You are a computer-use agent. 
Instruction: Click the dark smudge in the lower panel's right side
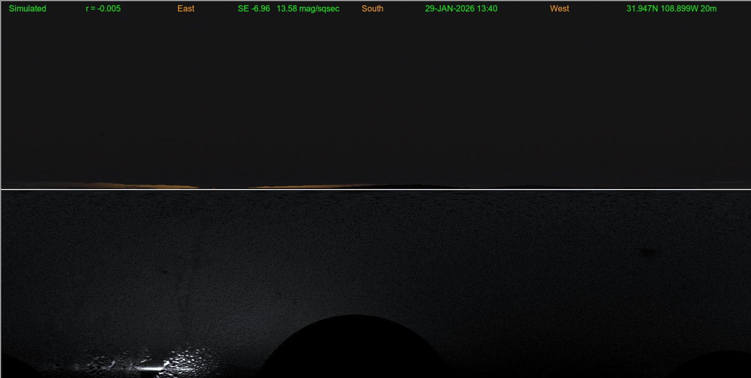click(647, 253)
